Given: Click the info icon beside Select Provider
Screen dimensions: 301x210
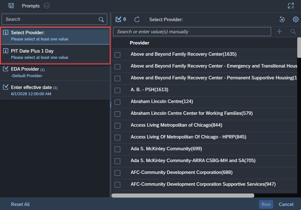Looking at the screenshot, I should [x=6, y=33].
